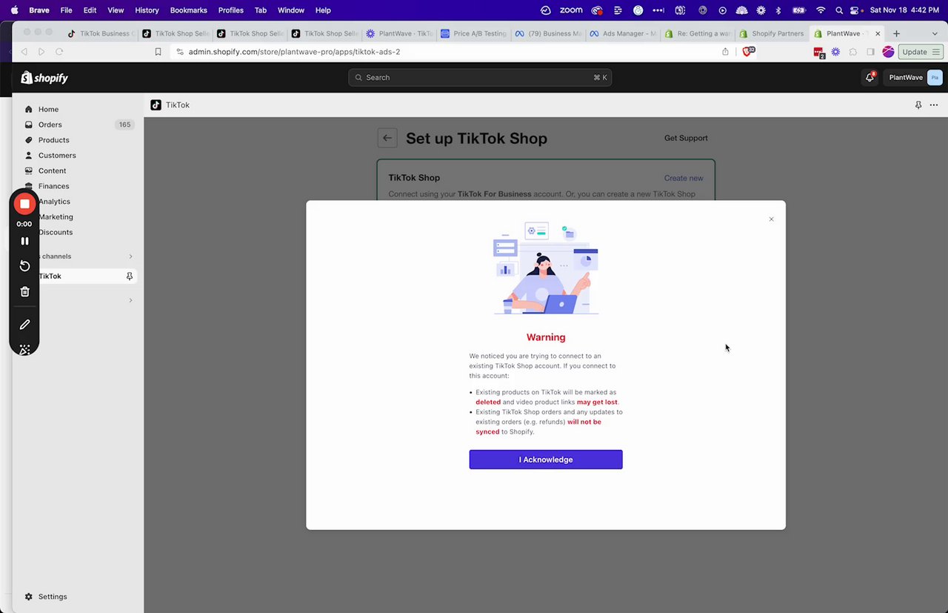Restart the recording
This screenshot has width=948, height=613.
(x=24, y=266)
